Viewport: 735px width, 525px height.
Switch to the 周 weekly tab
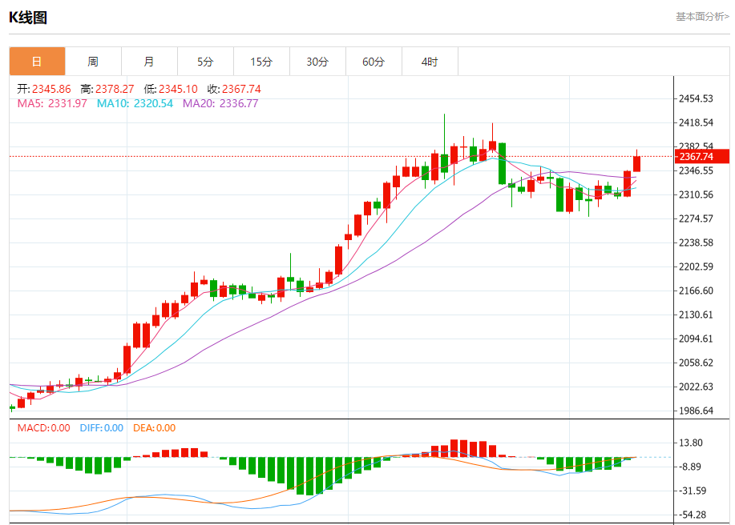[93, 62]
